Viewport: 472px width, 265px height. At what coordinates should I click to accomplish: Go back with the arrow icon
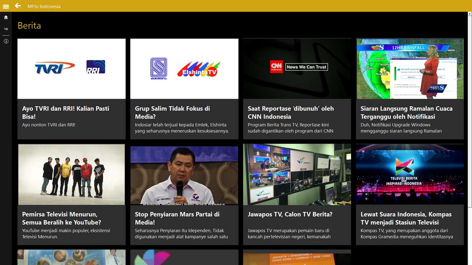[18, 6]
